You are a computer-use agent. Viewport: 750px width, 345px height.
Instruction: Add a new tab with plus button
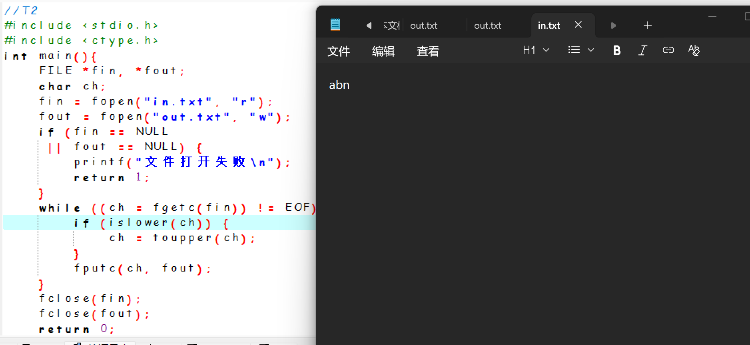[648, 26]
